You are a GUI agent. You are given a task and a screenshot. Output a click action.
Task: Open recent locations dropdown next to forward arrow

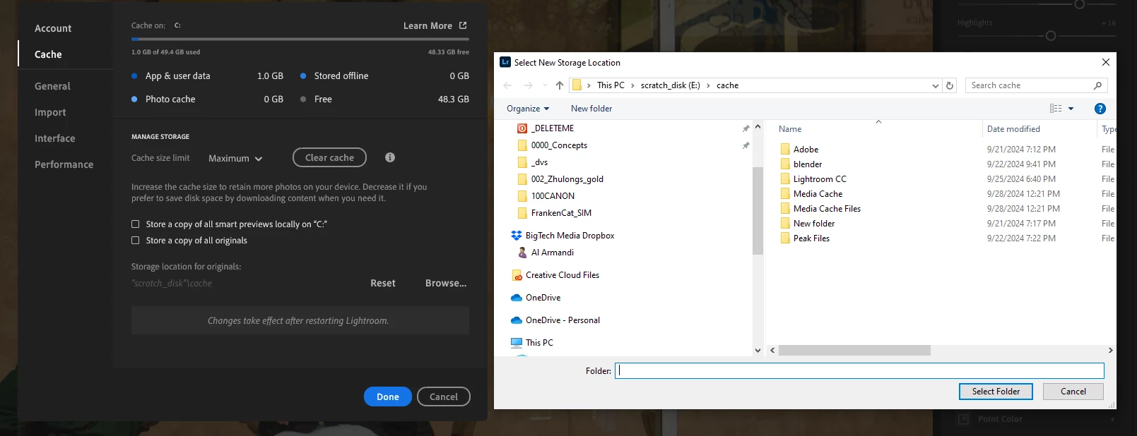pyautogui.click(x=545, y=85)
